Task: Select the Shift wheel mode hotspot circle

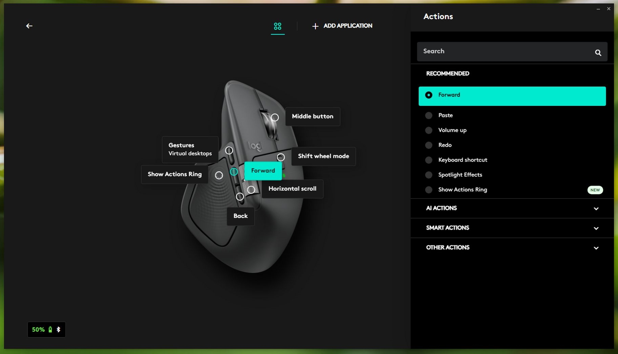Action: pos(280,157)
